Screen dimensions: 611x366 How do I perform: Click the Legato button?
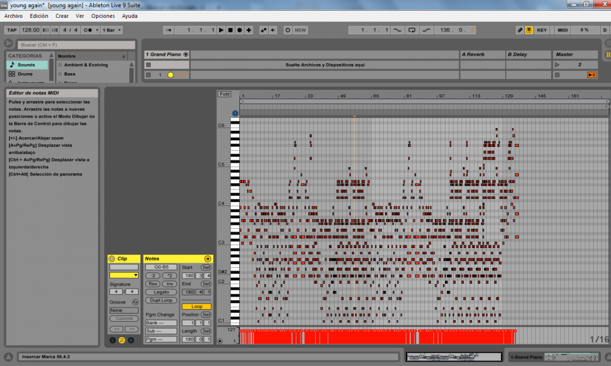pyautogui.click(x=161, y=292)
